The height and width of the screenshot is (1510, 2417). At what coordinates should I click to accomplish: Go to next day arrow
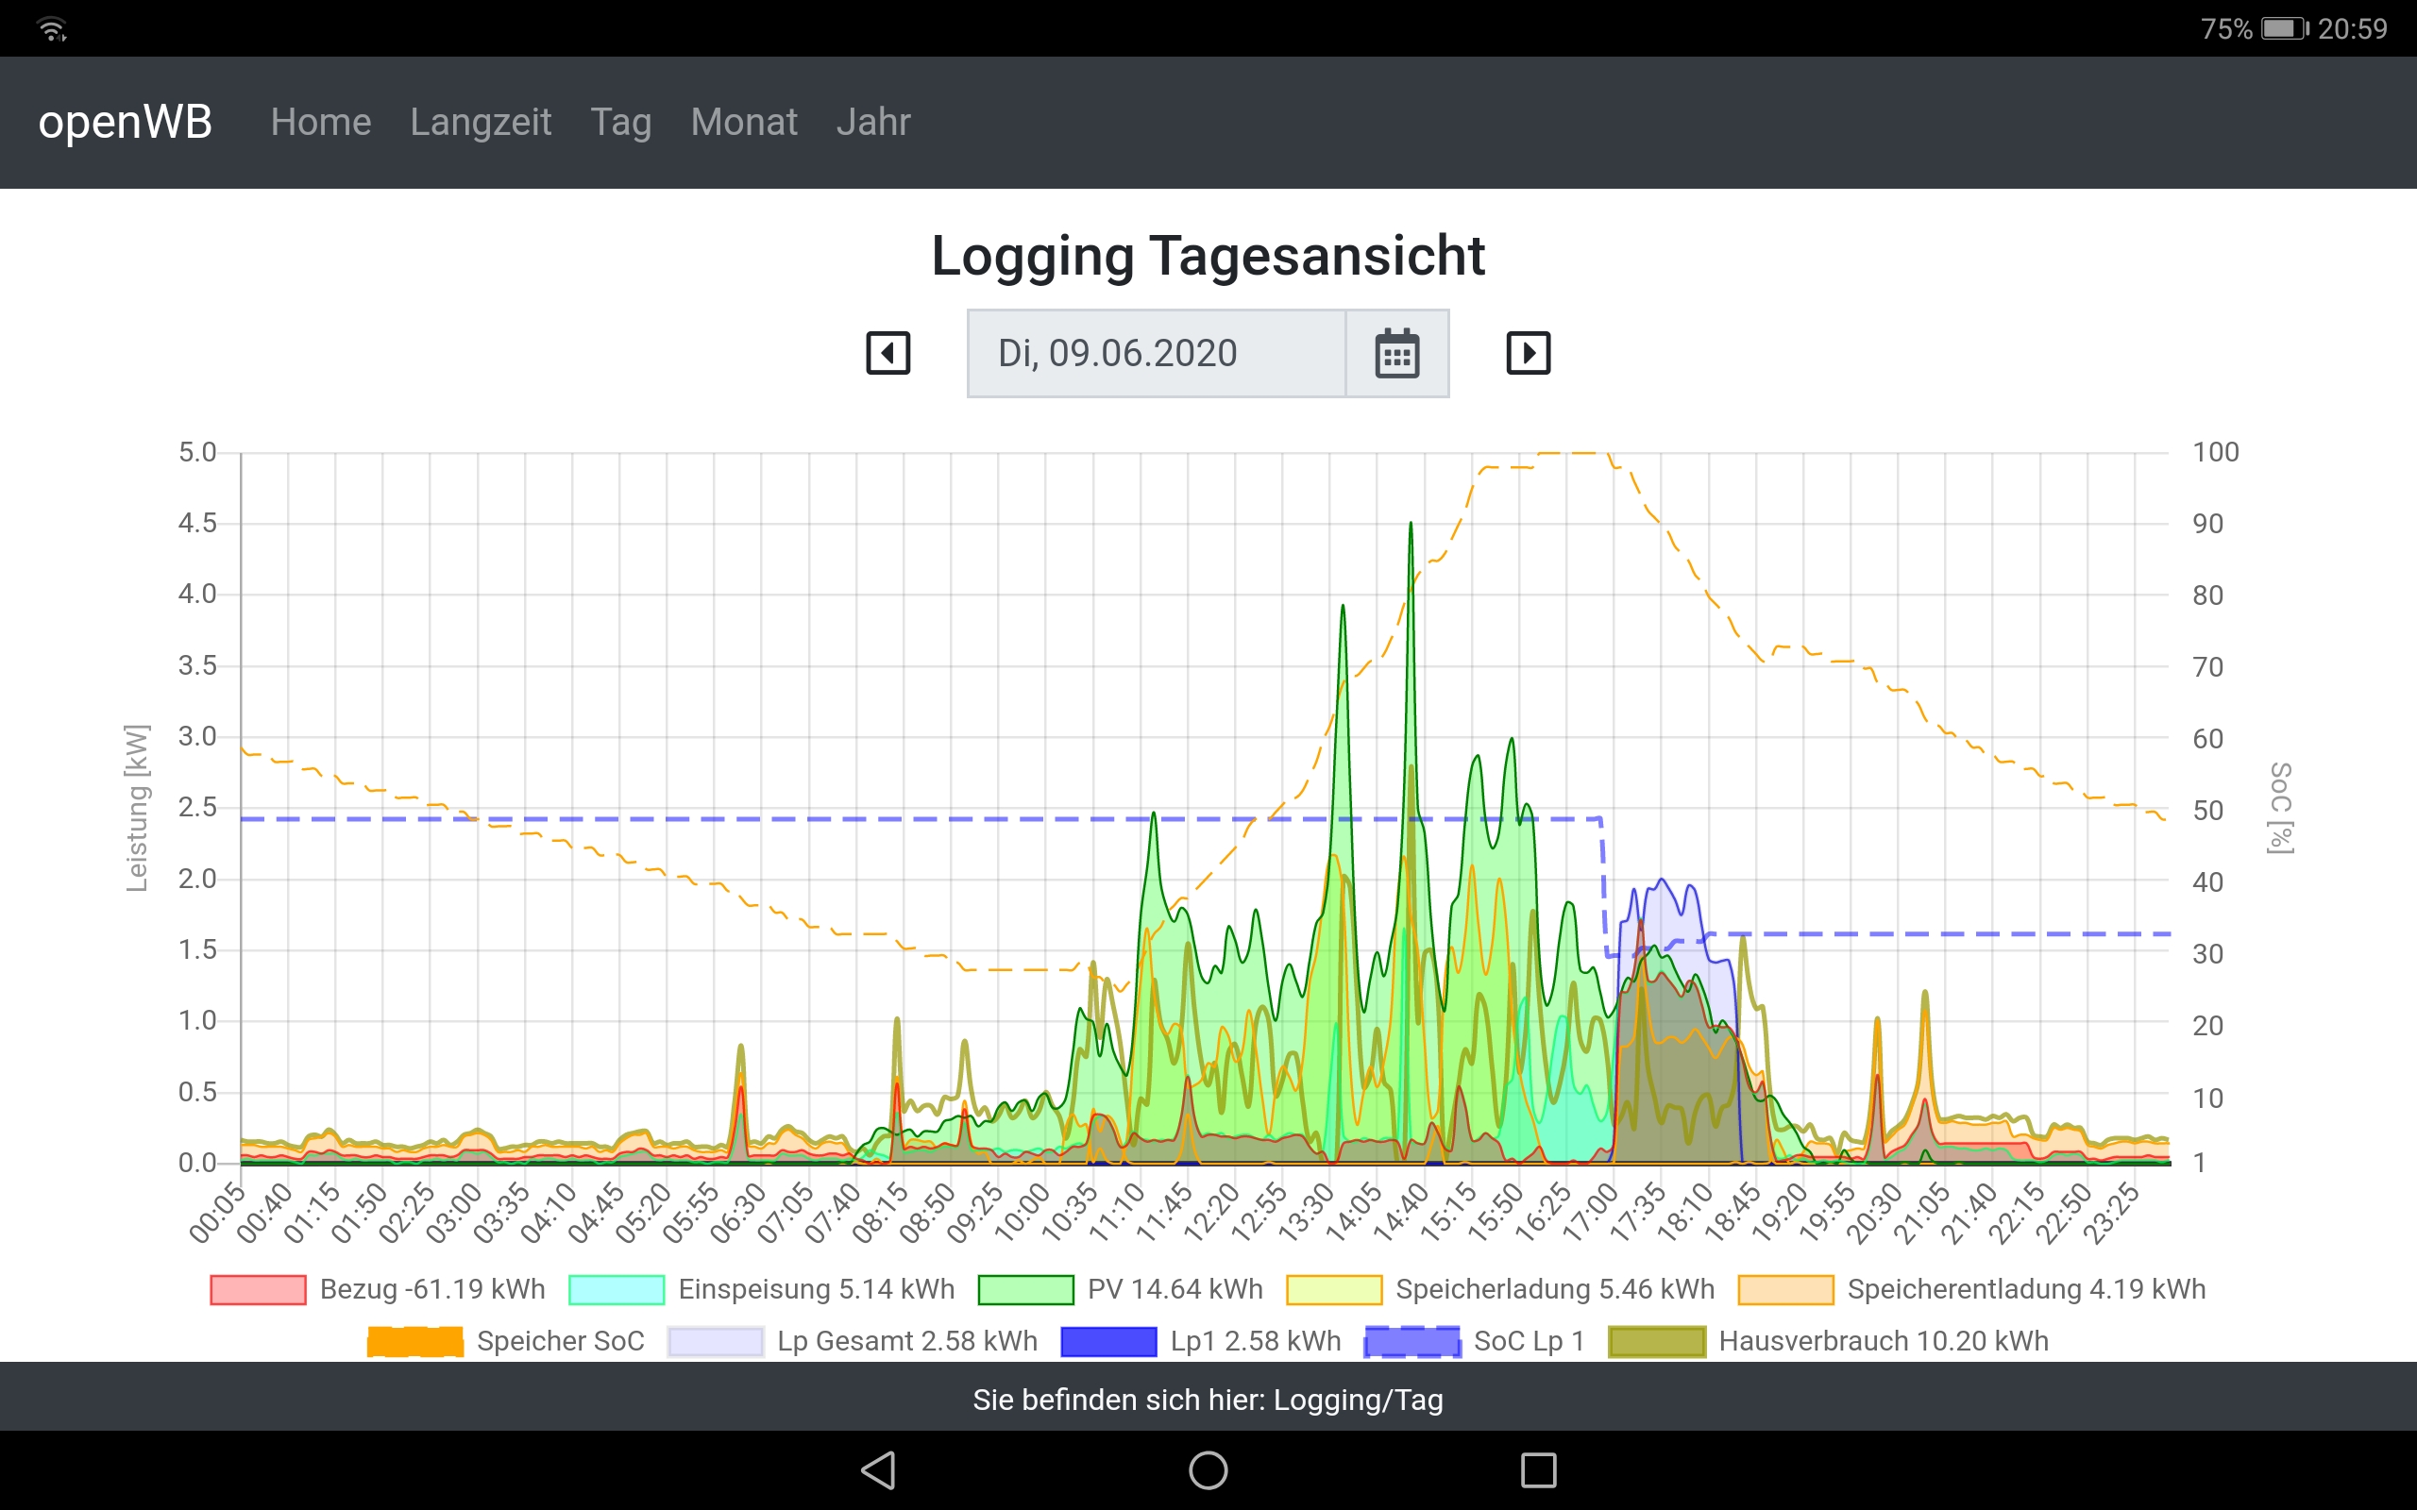click(1529, 354)
